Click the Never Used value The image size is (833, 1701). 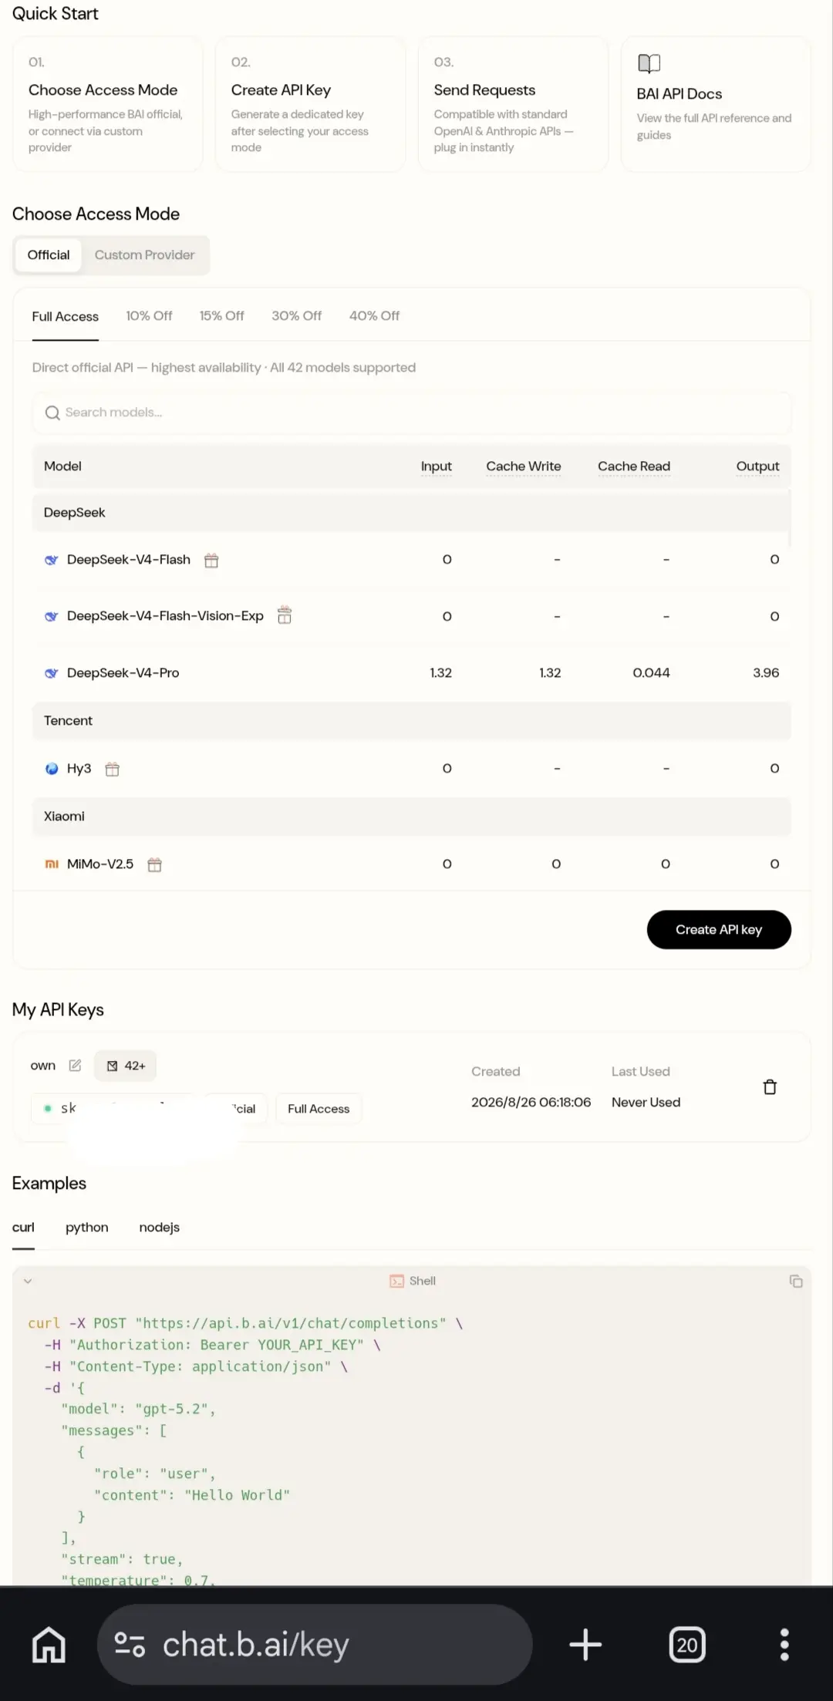click(x=646, y=1103)
